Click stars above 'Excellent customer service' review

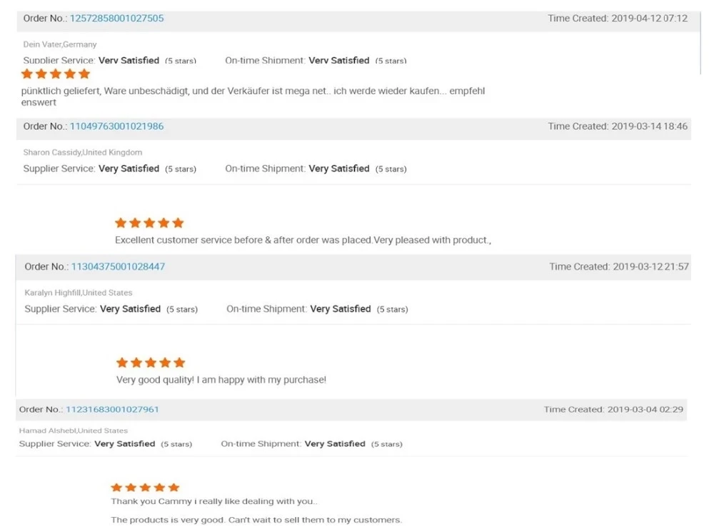point(149,223)
